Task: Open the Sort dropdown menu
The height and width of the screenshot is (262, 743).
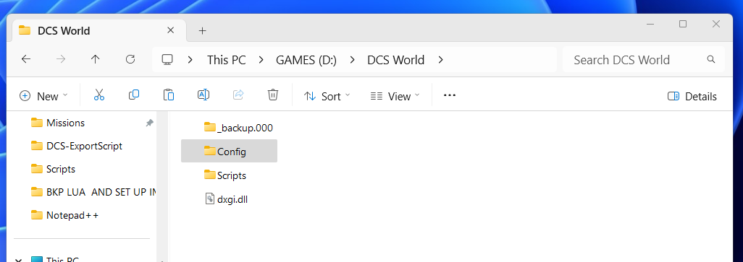Action: pos(327,96)
